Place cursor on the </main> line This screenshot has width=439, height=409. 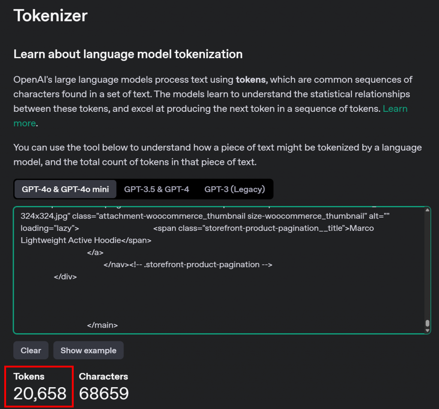click(x=102, y=325)
